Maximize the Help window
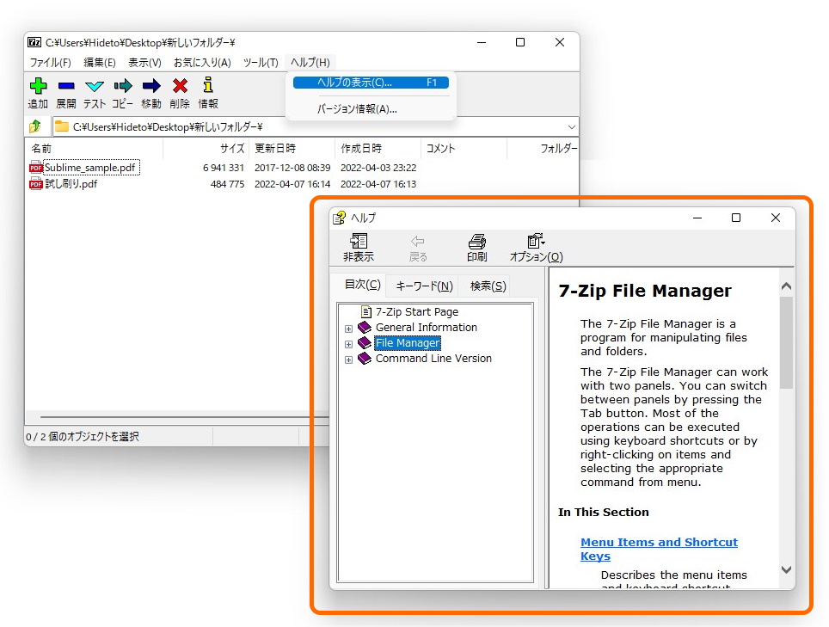The height and width of the screenshot is (627, 829). [736, 218]
